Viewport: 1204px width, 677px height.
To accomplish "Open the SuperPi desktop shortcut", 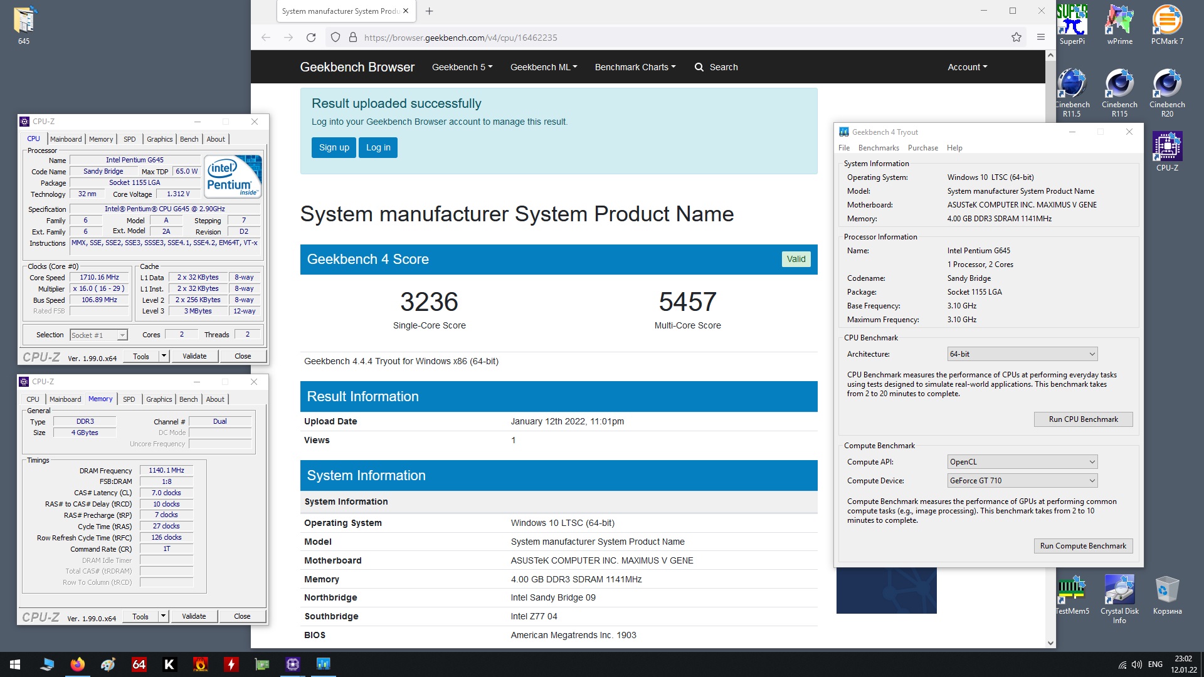I will tap(1072, 25).
